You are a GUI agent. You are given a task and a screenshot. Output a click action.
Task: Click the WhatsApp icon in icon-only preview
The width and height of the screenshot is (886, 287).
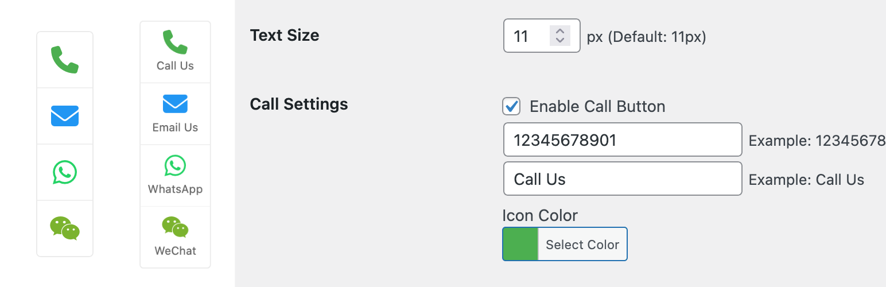(65, 172)
